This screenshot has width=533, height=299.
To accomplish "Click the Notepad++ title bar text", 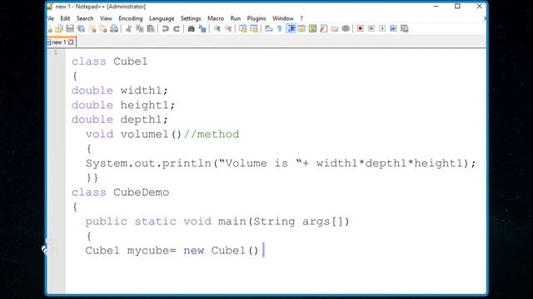I will tap(101, 7).
